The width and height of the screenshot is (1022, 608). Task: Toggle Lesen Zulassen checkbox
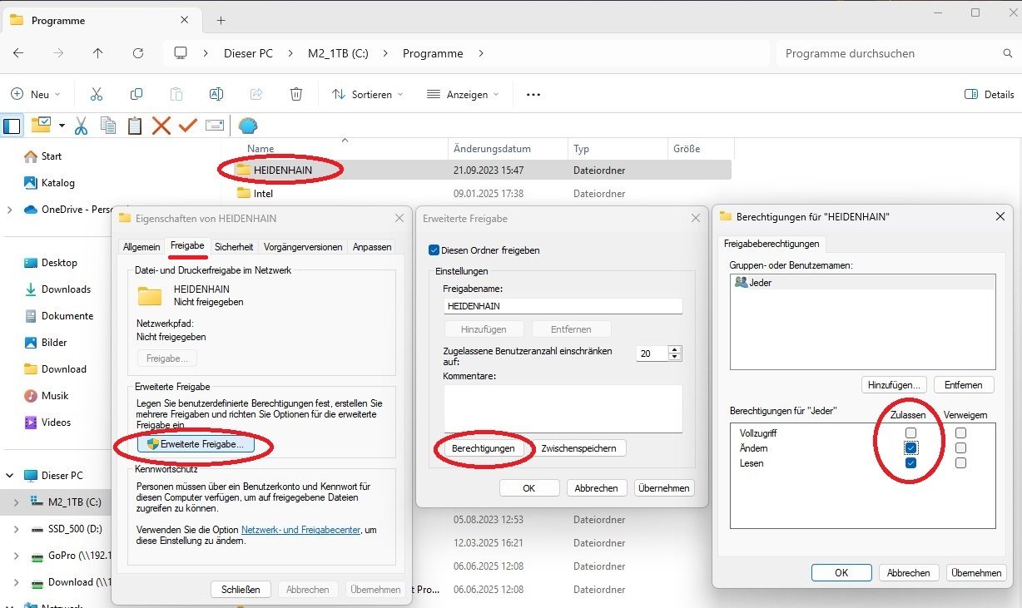[911, 463]
